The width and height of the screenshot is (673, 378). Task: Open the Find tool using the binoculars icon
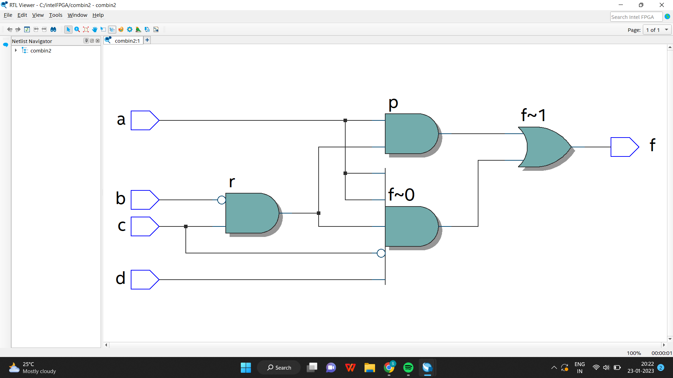tap(53, 29)
